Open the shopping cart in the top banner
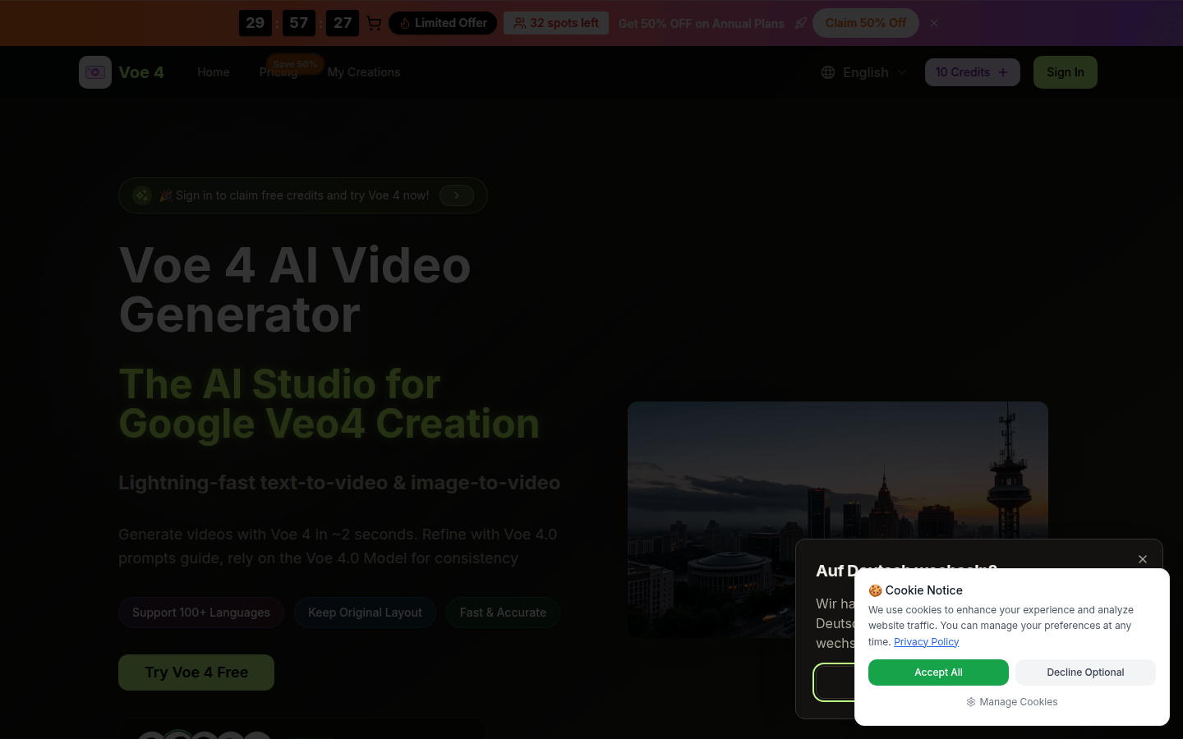1183x739 pixels. pyautogui.click(x=374, y=23)
